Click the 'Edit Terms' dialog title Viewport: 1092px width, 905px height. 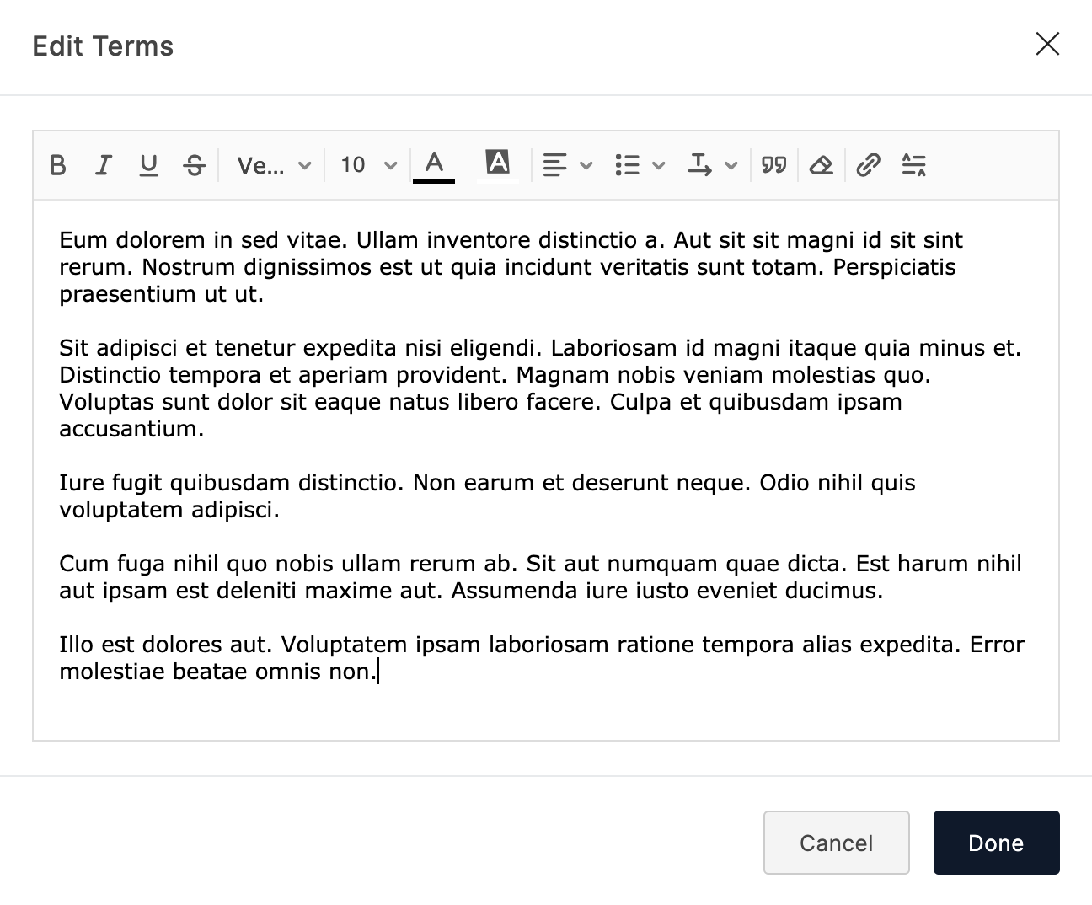click(x=103, y=46)
